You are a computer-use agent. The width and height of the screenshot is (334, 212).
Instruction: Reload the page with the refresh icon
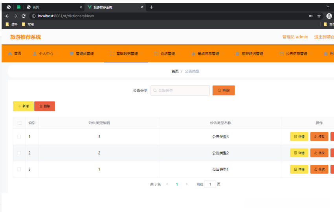[x=24, y=16]
